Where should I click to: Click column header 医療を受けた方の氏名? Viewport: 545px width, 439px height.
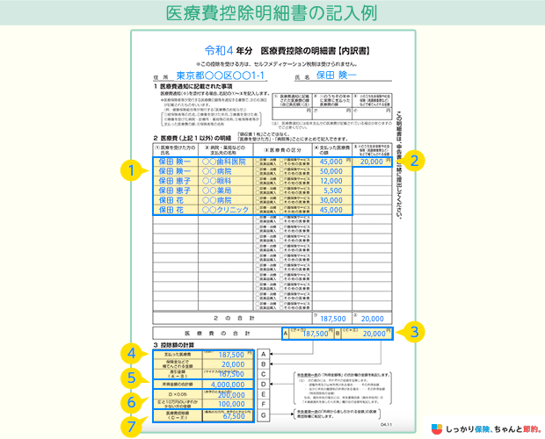tap(176, 150)
